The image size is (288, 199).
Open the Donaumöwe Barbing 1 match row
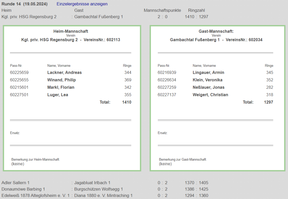tap(23, 189)
